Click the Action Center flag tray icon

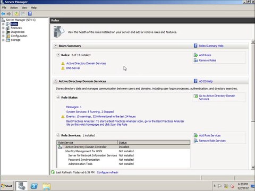tap(220, 186)
